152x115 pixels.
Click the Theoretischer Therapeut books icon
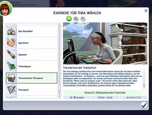(x=11, y=78)
